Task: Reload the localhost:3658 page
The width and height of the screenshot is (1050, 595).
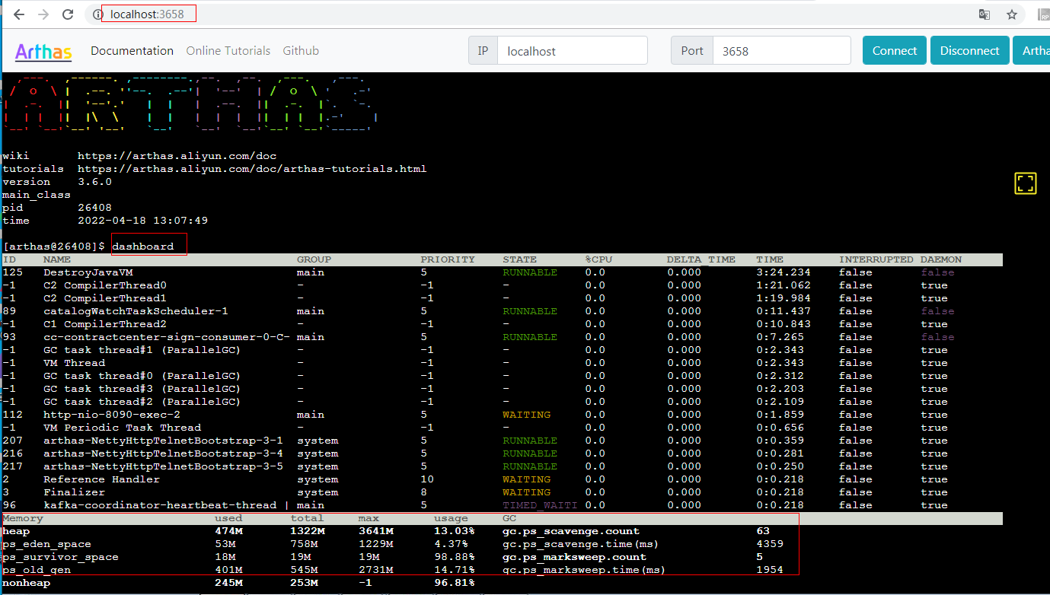Action: point(68,14)
